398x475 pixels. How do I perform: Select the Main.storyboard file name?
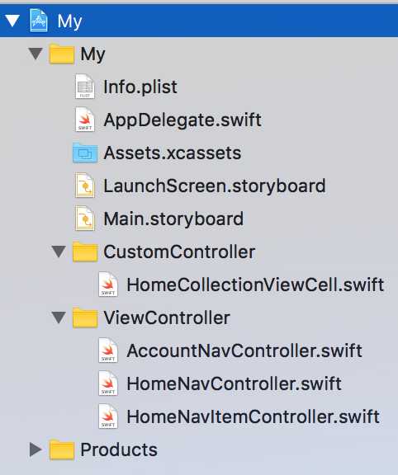pyautogui.click(x=173, y=219)
